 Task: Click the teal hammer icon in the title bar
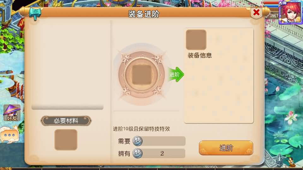click(x=35, y=14)
